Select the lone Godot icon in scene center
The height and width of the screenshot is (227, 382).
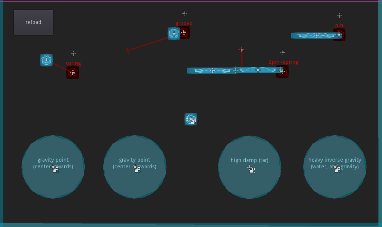[191, 119]
